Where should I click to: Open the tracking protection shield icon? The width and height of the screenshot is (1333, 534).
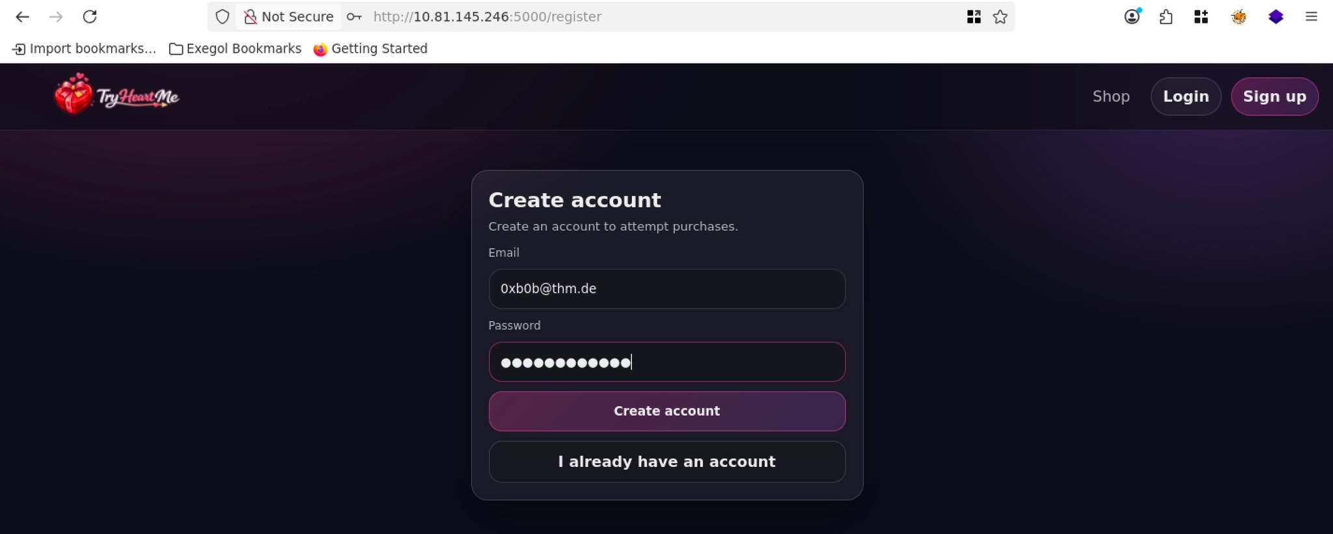223,17
